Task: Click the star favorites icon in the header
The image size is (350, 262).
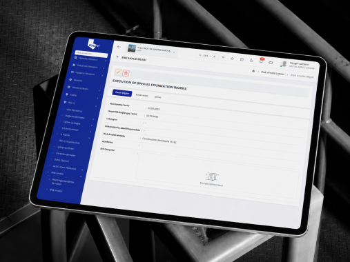Action: click(x=232, y=59)
